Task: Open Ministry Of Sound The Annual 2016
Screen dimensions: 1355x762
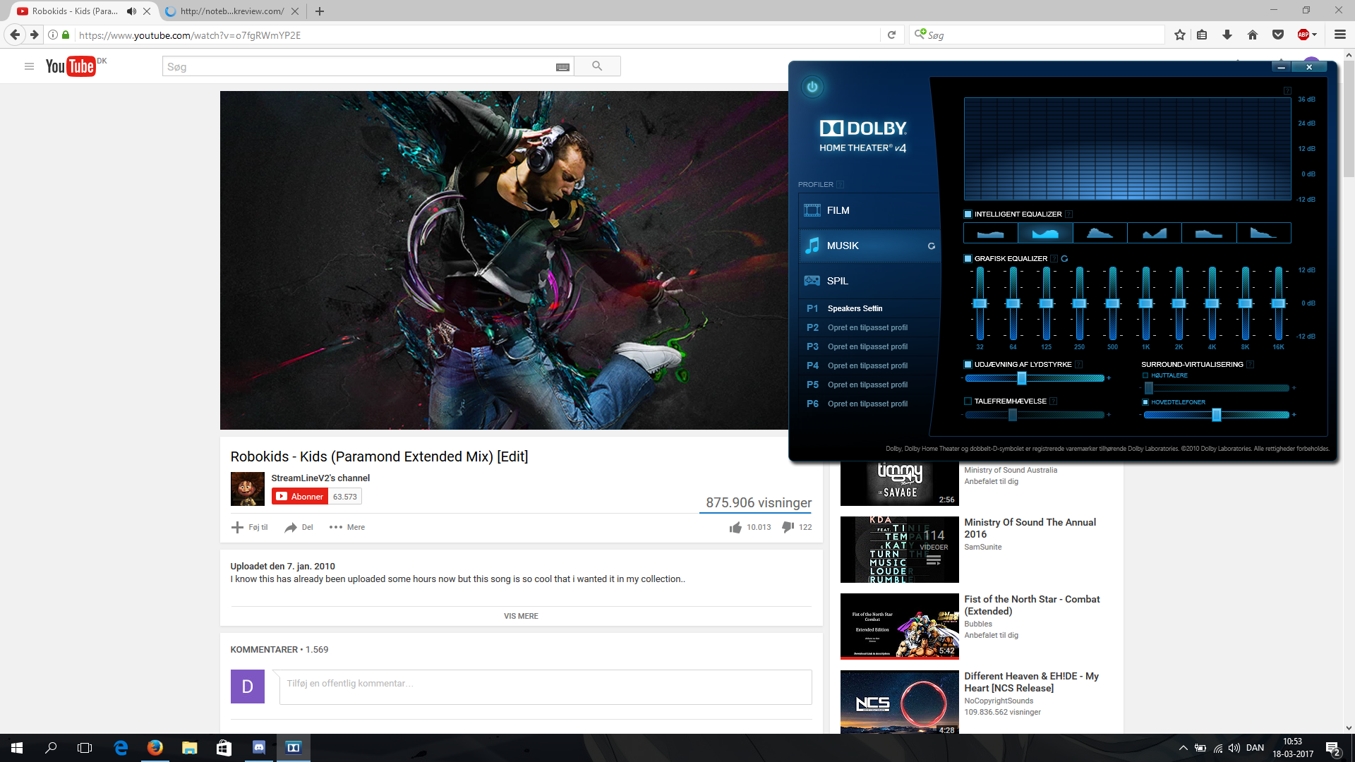Action: [x=1030, y=528]
